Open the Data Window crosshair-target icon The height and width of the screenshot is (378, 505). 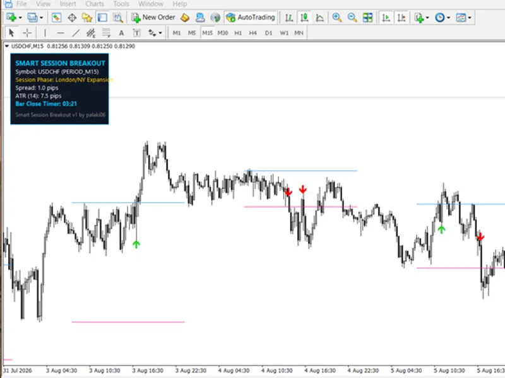point(72,18)
